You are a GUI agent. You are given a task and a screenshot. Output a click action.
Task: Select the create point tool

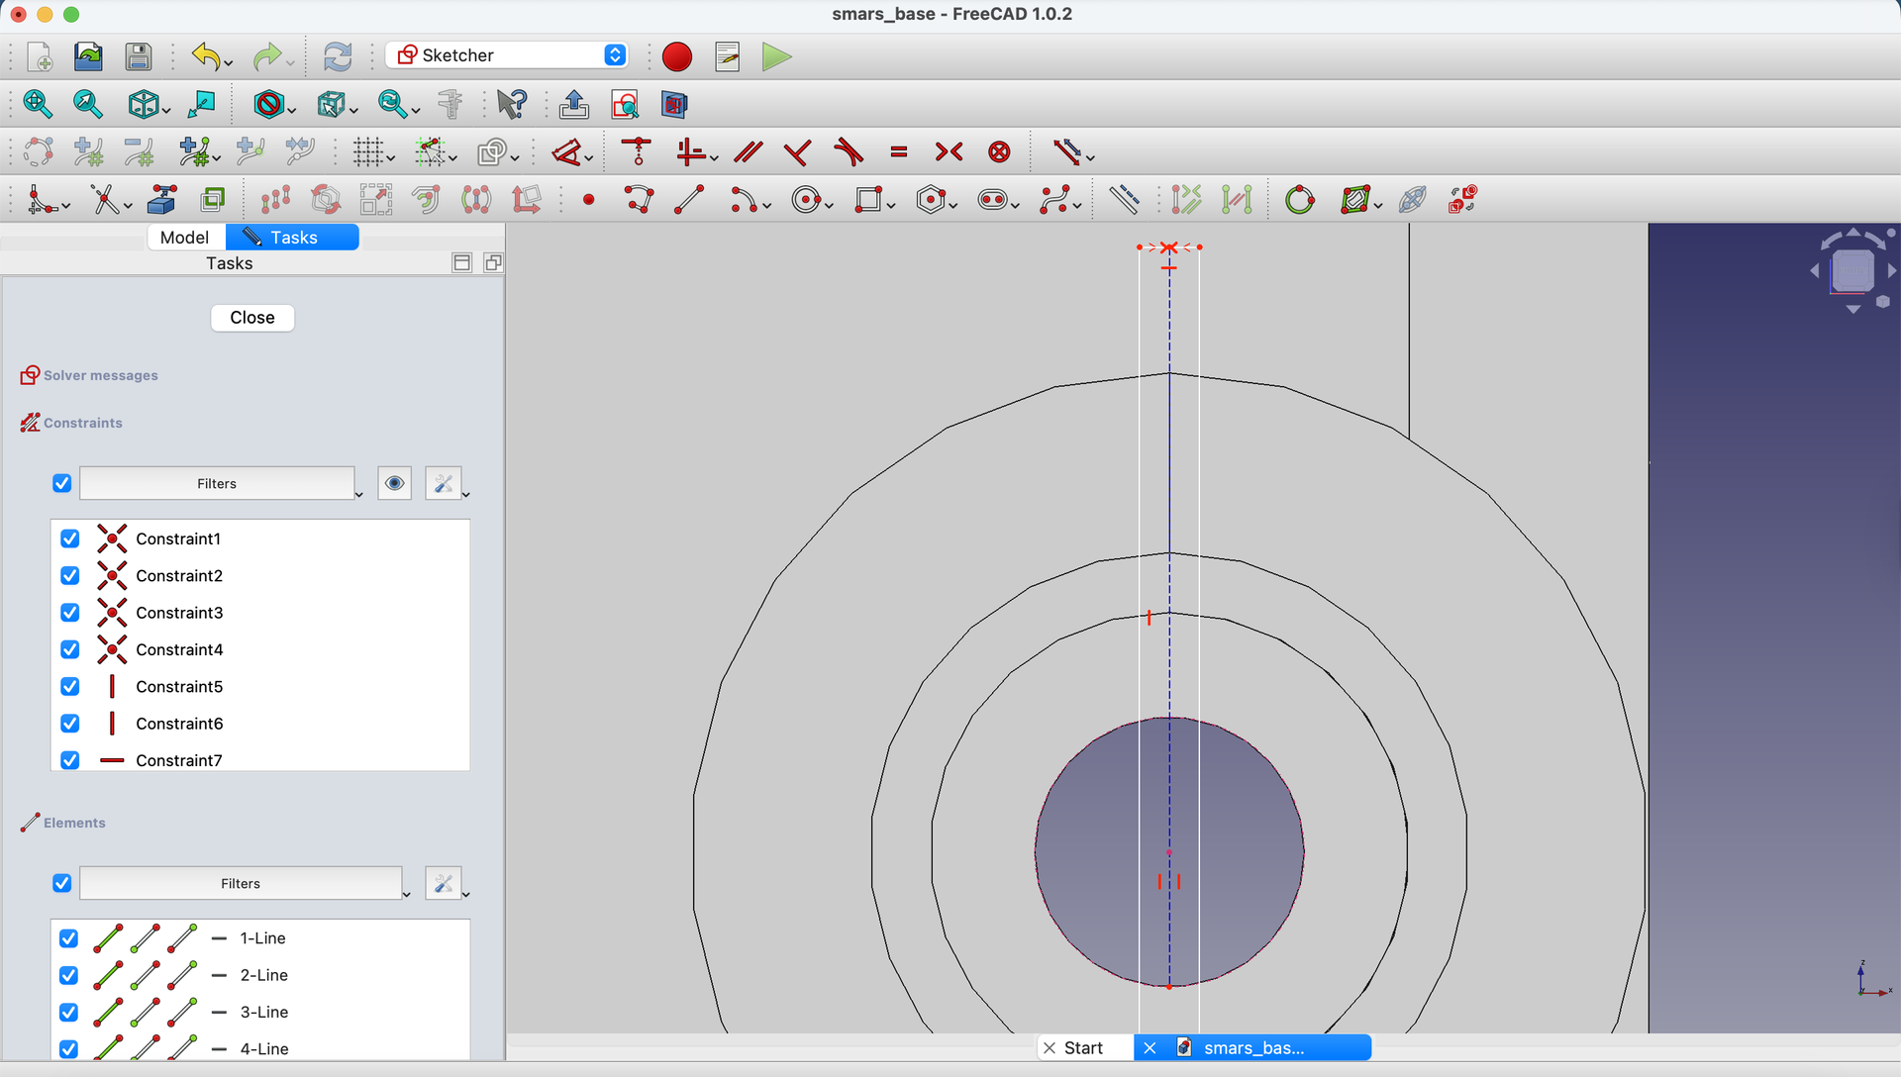(589, 200)
